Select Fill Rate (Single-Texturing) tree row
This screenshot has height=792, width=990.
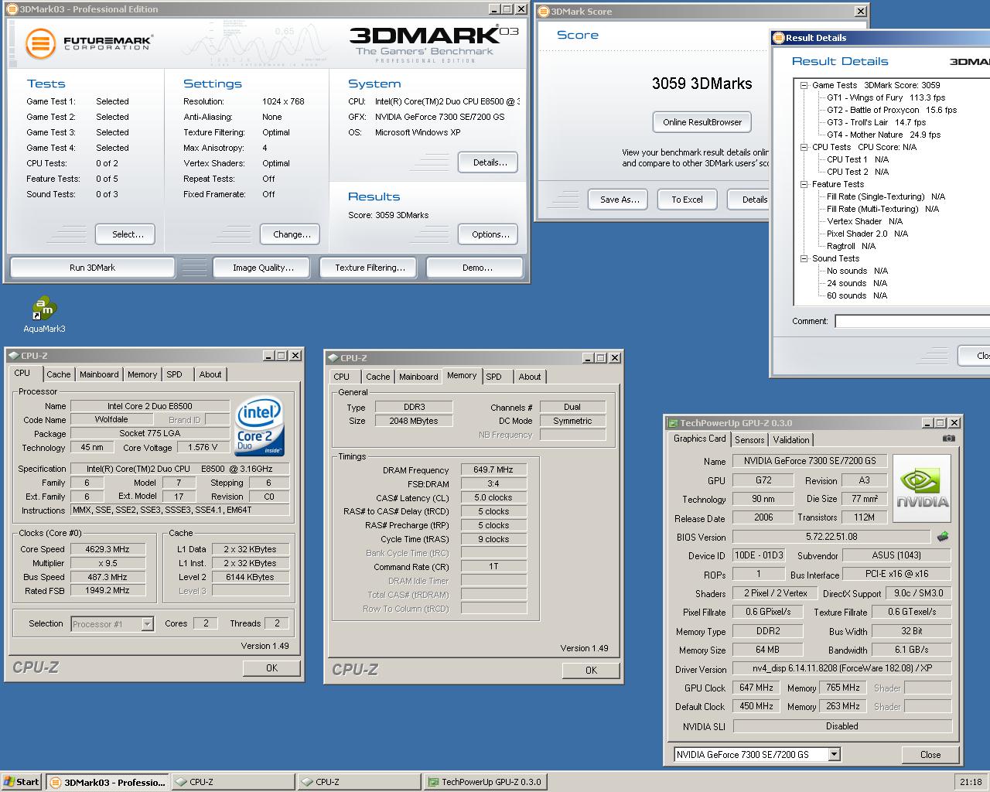(886, 196)
